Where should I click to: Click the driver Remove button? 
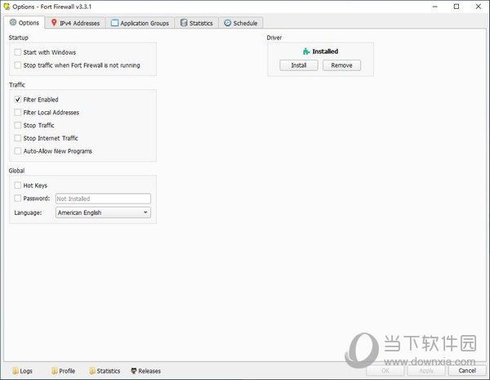click(341, 65)
